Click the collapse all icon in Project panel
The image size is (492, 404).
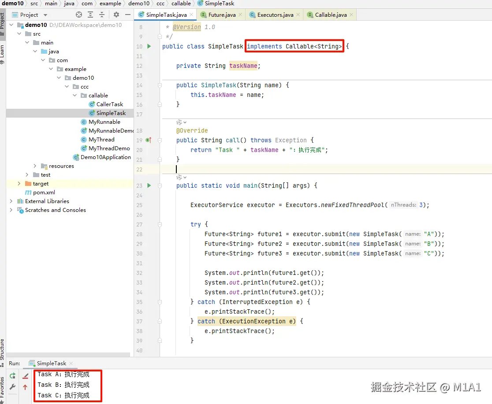click(102, 15)
